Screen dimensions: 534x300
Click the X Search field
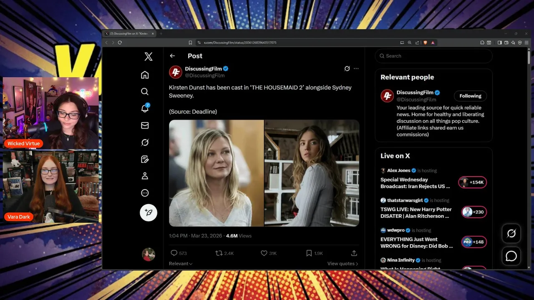[433, 56]
